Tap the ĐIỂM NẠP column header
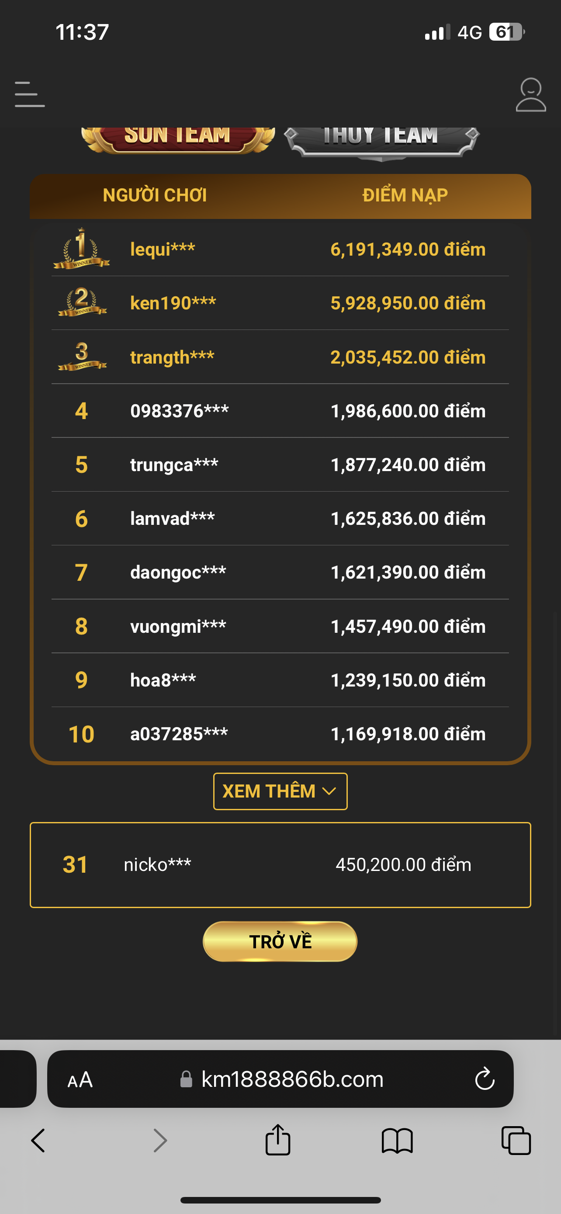The width and height of the screenshot is (561, 1214). (405, 195)
